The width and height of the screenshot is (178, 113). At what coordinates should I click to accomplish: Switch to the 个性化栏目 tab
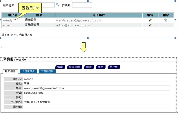[x=47, y=71]
